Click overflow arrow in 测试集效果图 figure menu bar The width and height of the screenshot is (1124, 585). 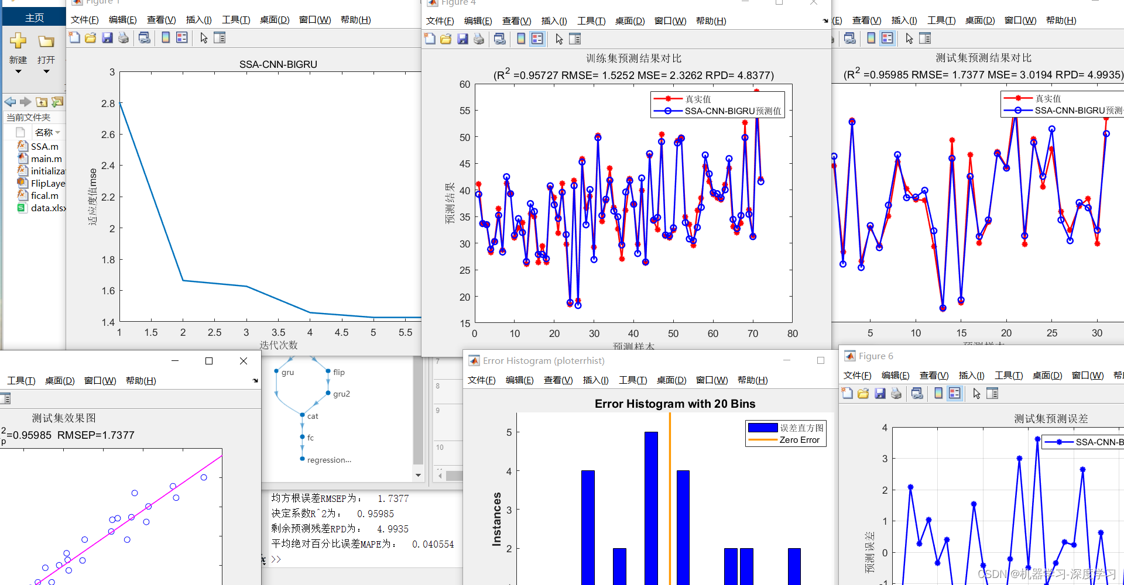(255, 381)
